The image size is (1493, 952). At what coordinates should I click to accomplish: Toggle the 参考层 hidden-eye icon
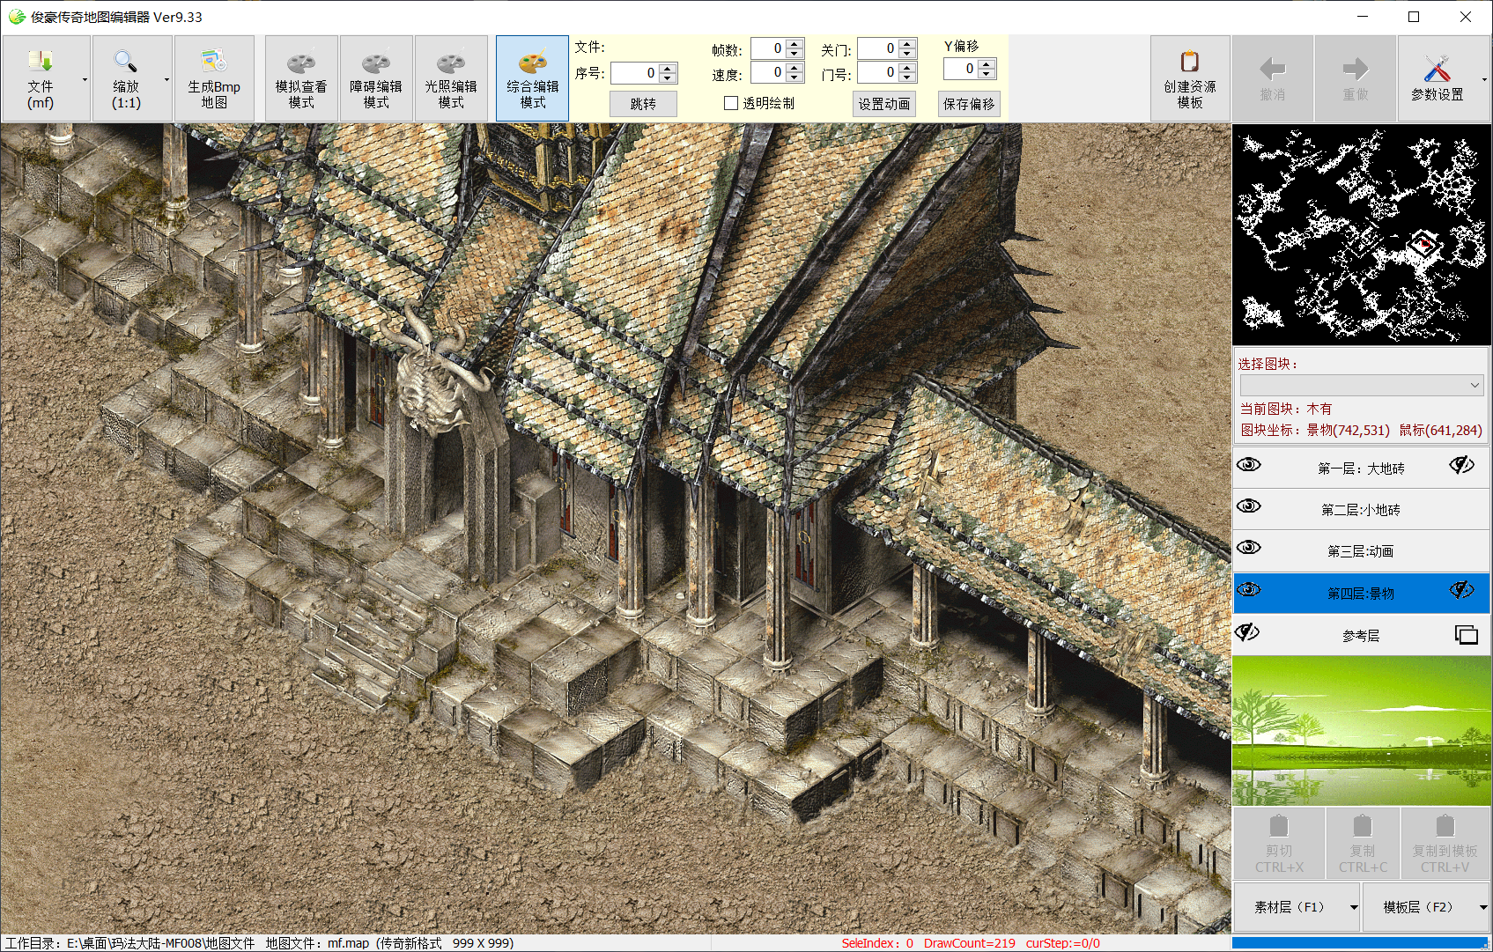click(x=1248, y=632)
